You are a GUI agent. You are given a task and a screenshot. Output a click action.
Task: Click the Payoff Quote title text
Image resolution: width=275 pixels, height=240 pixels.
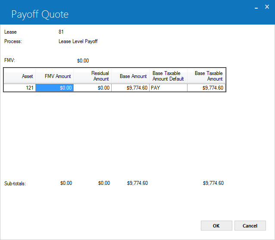tap(40, 14)
